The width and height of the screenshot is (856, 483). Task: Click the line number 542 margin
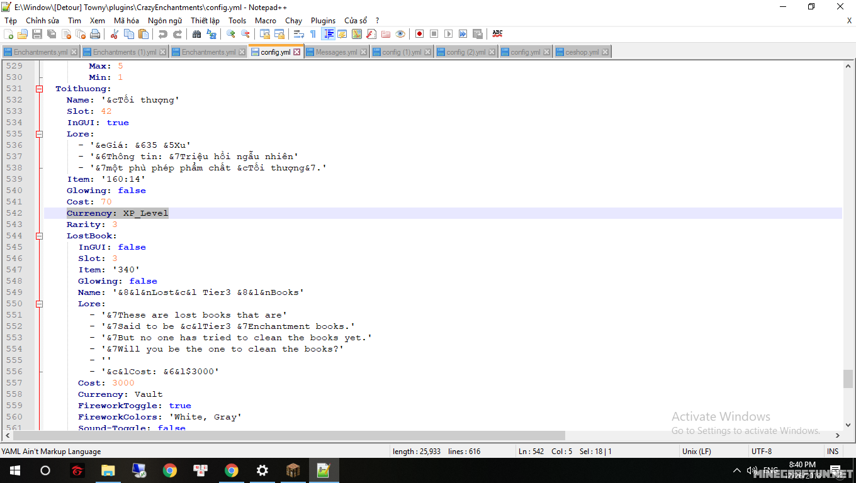(x=14, y=213)
